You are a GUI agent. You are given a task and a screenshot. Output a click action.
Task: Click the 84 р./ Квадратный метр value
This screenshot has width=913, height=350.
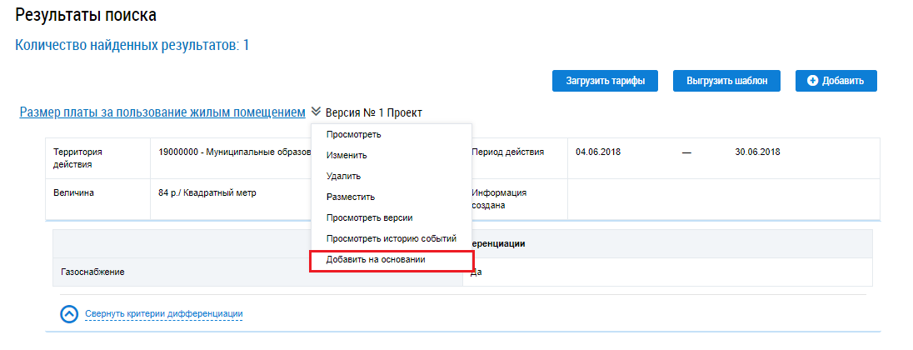(207, 192)
